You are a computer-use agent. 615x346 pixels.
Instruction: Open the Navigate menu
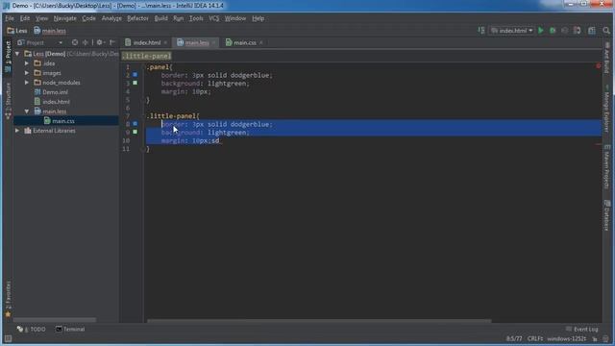tap(64, 18)
